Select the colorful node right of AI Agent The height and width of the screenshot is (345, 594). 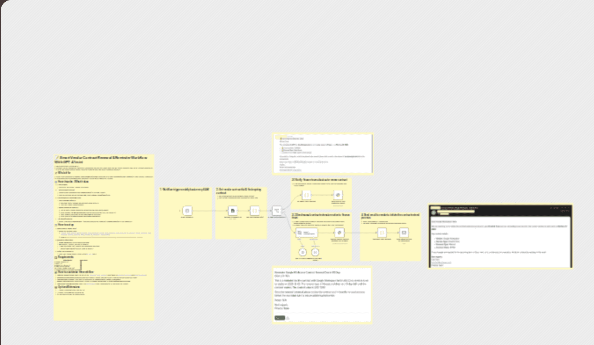click(x=339, y=233)
